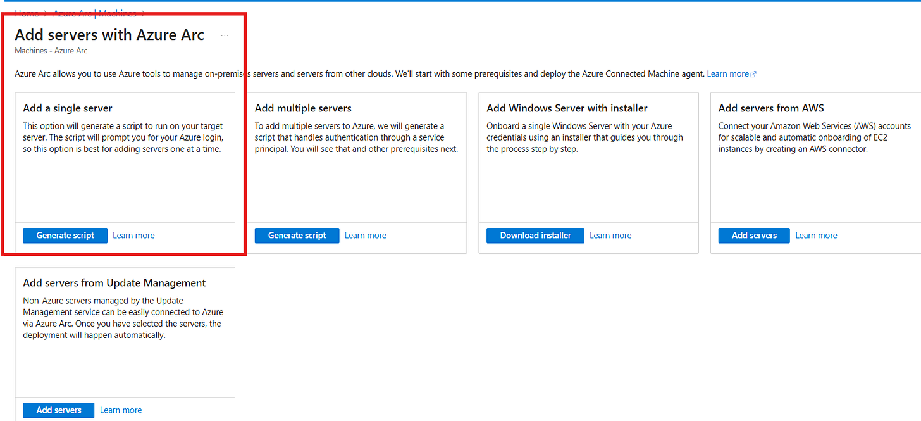The image size is (921, 421).
Task: Click the 'Add servers with Azure Arc' page title
Action: 109,35
